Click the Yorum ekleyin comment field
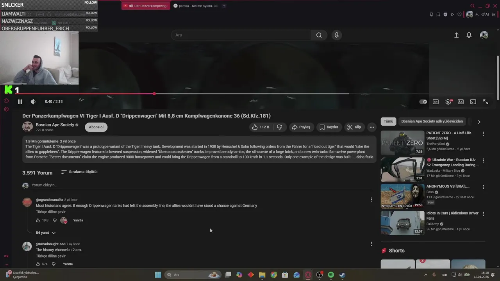500x281 pixels. [x=201, y=185]
